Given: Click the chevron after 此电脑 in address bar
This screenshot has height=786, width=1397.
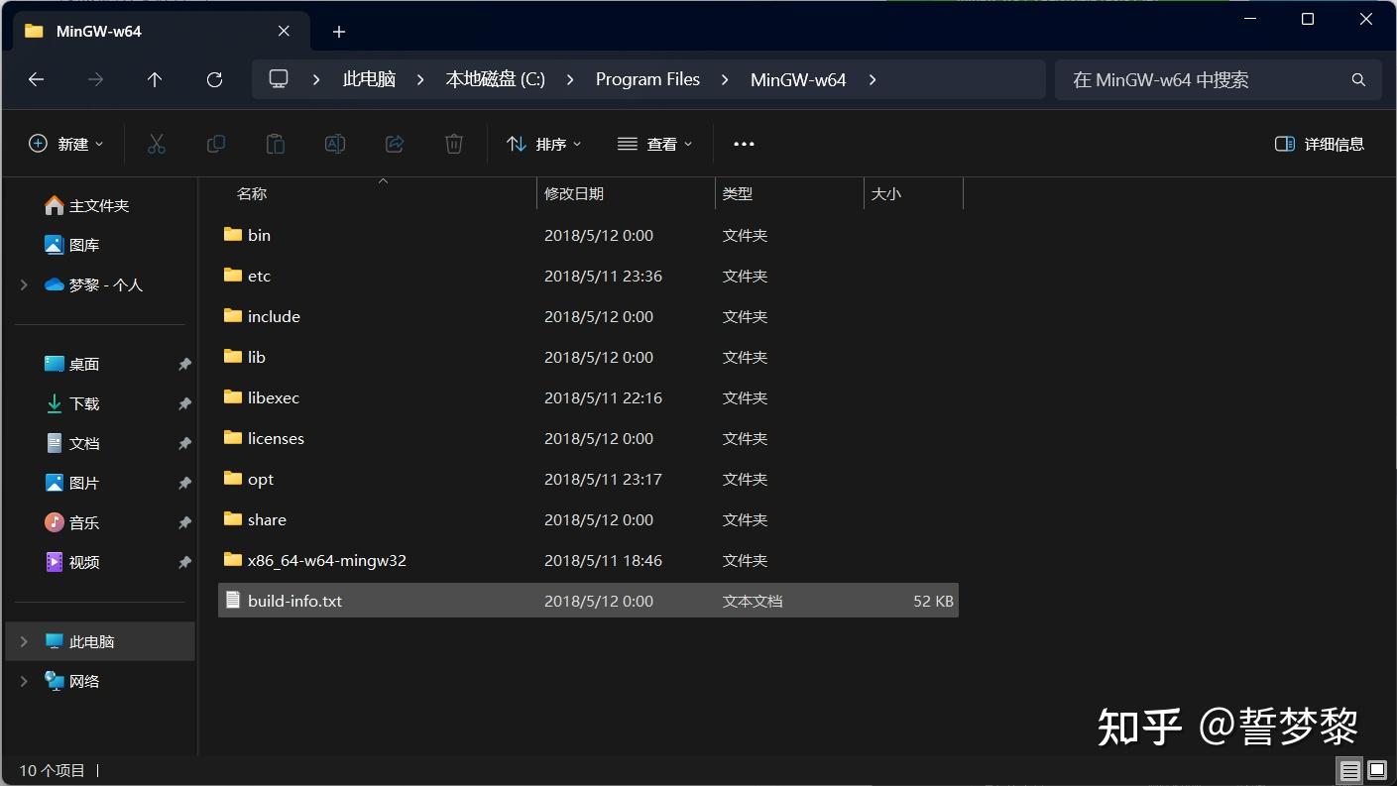Looking at the screenshot, I should (420, 79).
